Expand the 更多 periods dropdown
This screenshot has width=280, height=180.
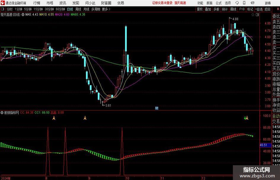106,9
